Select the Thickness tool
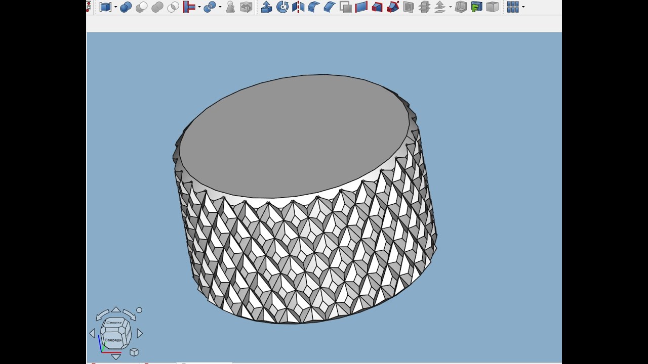The width and height of the screenshot is (648, 364). pos(461,7)
